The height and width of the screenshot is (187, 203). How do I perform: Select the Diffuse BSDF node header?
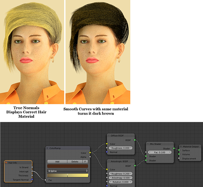[121, 136]
